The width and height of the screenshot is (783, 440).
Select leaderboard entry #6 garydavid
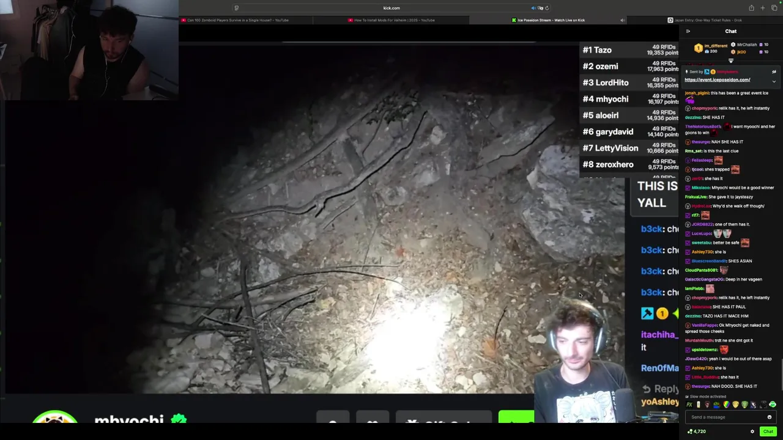(x=629, y=131)
